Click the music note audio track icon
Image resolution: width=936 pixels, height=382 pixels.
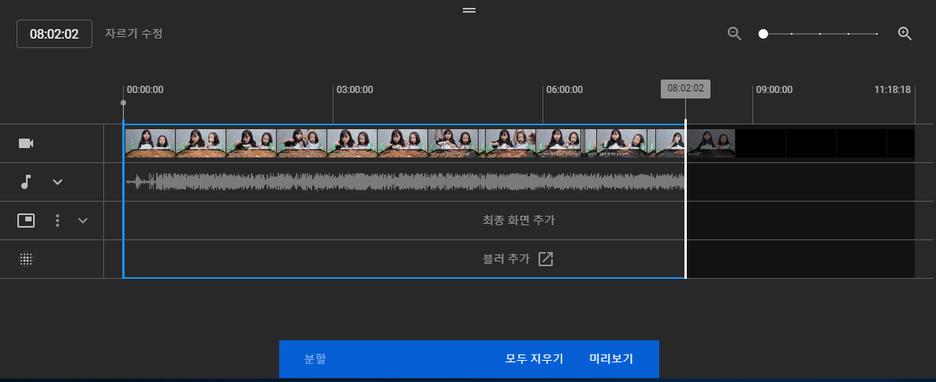tap(25, 182)
